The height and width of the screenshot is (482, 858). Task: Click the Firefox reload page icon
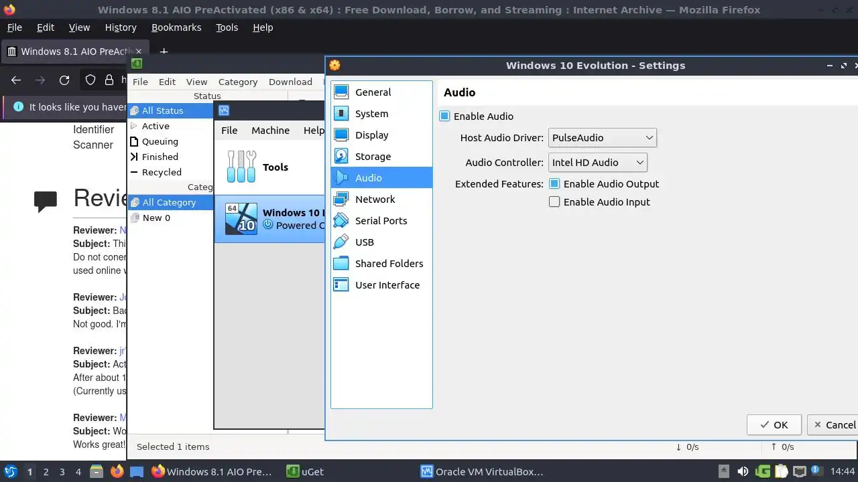pos(64,80)
